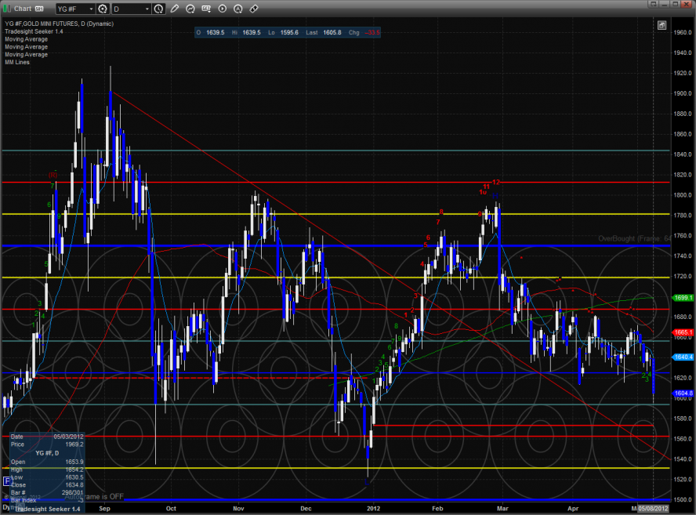The height and width of the screenshot is (515, 696).
Task: Click the refresh study icon in toolbar
Action: 190,9
